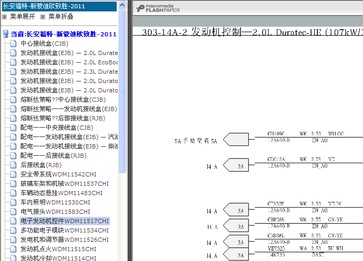Open 安全带系统WDM11542CHI
The image size is (363, 261).
tap(58, 174)
